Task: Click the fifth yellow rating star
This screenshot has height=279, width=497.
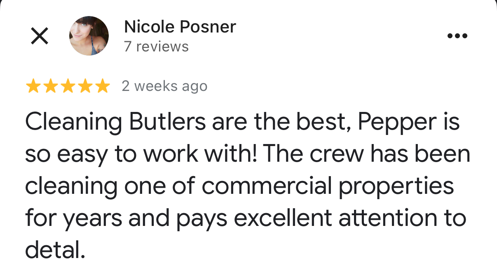Action: pos(101,86)
